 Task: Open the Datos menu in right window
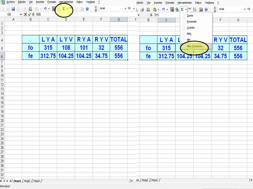pos(198,3)
